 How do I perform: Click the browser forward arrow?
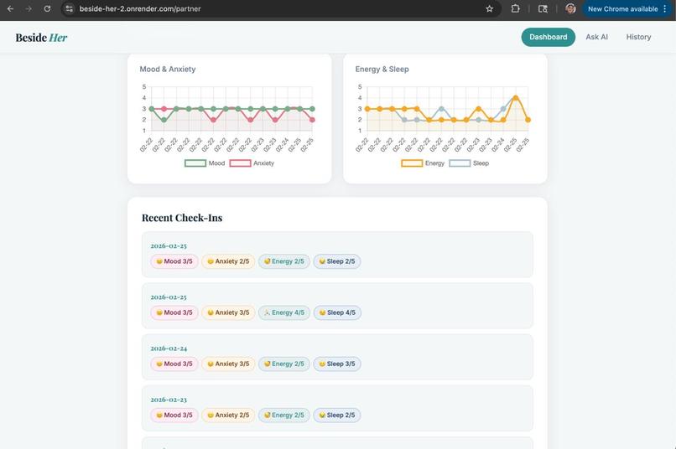[x=29, y=8]
